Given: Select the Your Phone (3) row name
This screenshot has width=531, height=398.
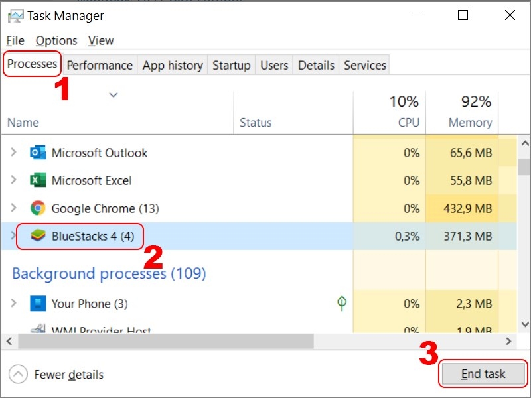Looking at the screenshot, I should [90, 304].
